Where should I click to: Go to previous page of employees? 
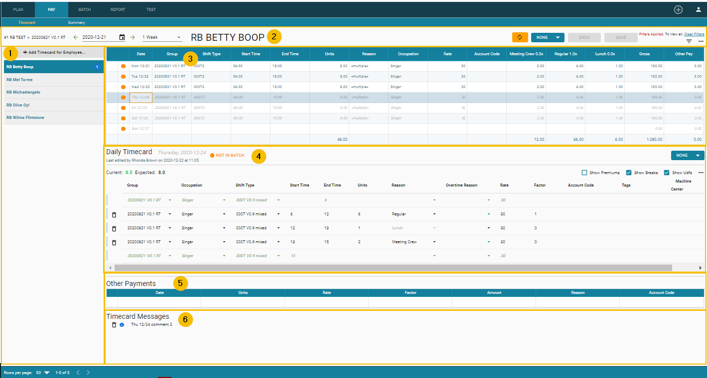[x=78, y=372]
